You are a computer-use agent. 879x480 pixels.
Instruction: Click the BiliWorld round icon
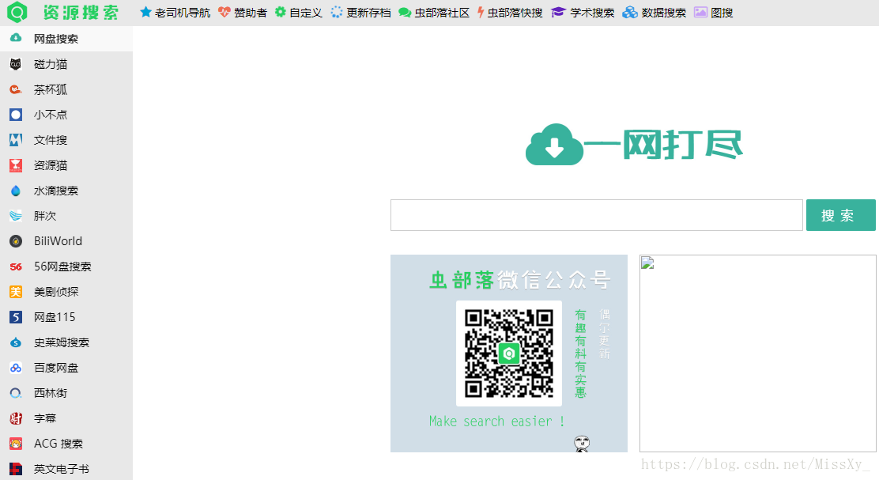(16, 241)
